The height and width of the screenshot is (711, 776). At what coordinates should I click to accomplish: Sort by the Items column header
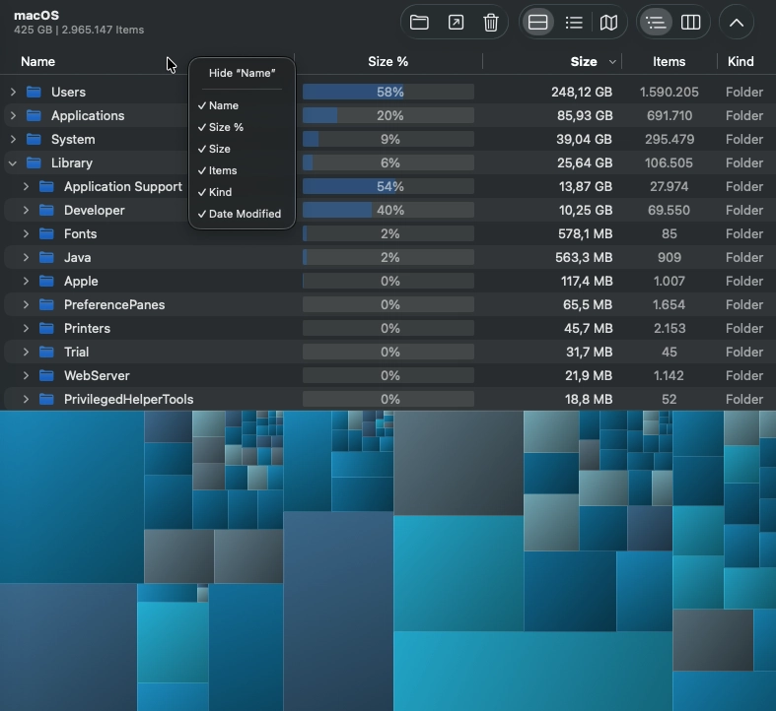pyautogui.click(x=669, y=62)
